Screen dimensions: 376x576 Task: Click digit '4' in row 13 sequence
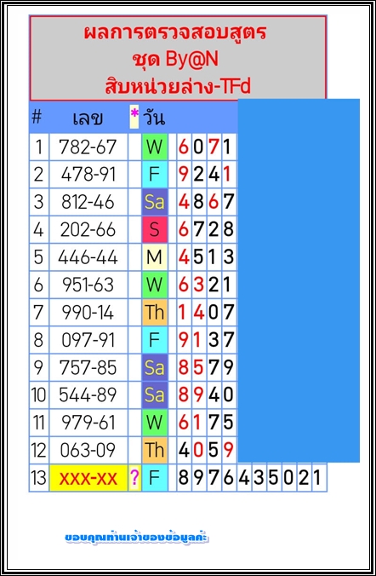[244, 478]
